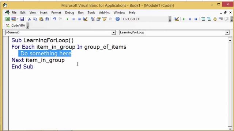Open the Edit menu
The image size is (234, 131).
pyautogui.click(x=23, y=13)
